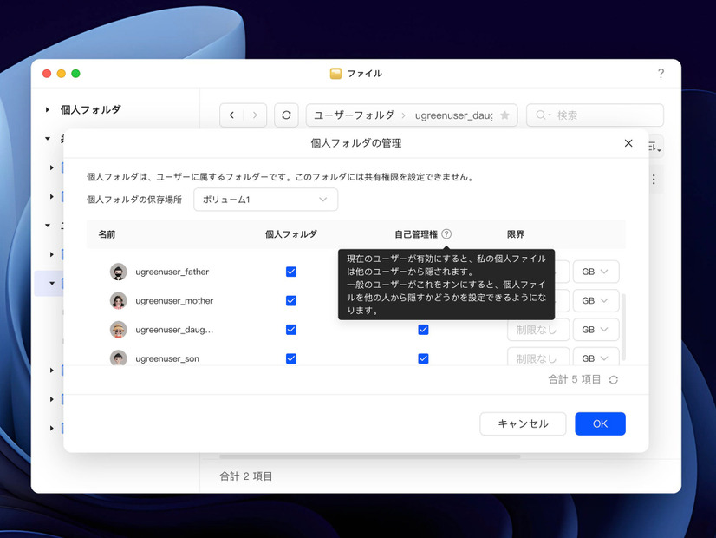The height and width of the screenshot is (538, 716).
Task: Open GB unit dropdown for ugreenuser_father
Action: (596, 272)
